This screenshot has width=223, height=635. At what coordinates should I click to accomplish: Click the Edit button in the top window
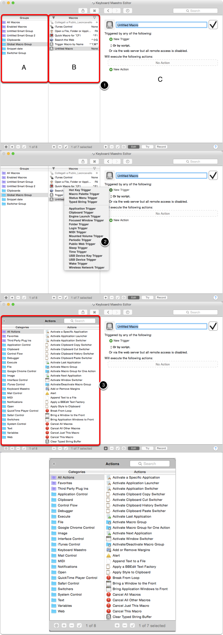[134, 147]
